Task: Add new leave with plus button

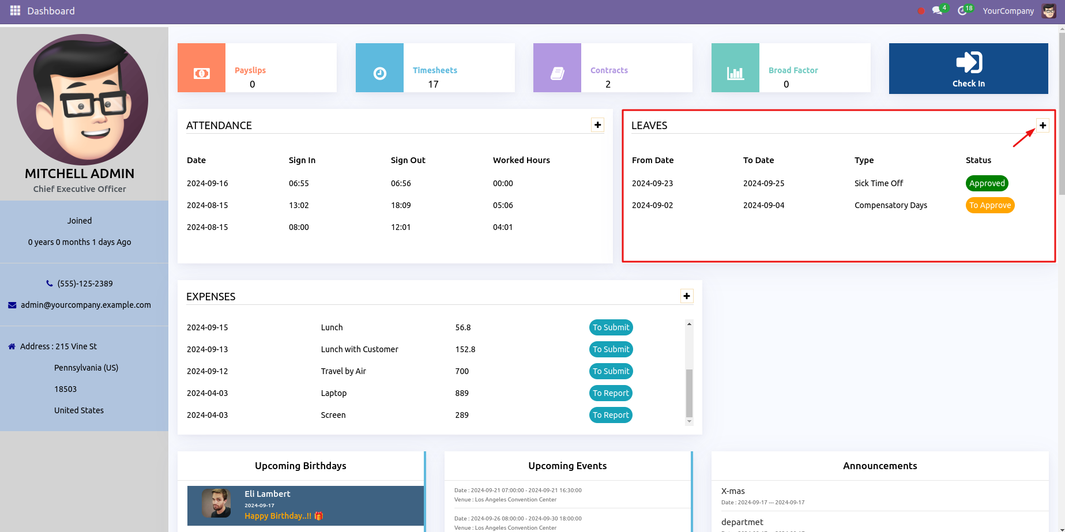Action: click(x=1043, y=125)
